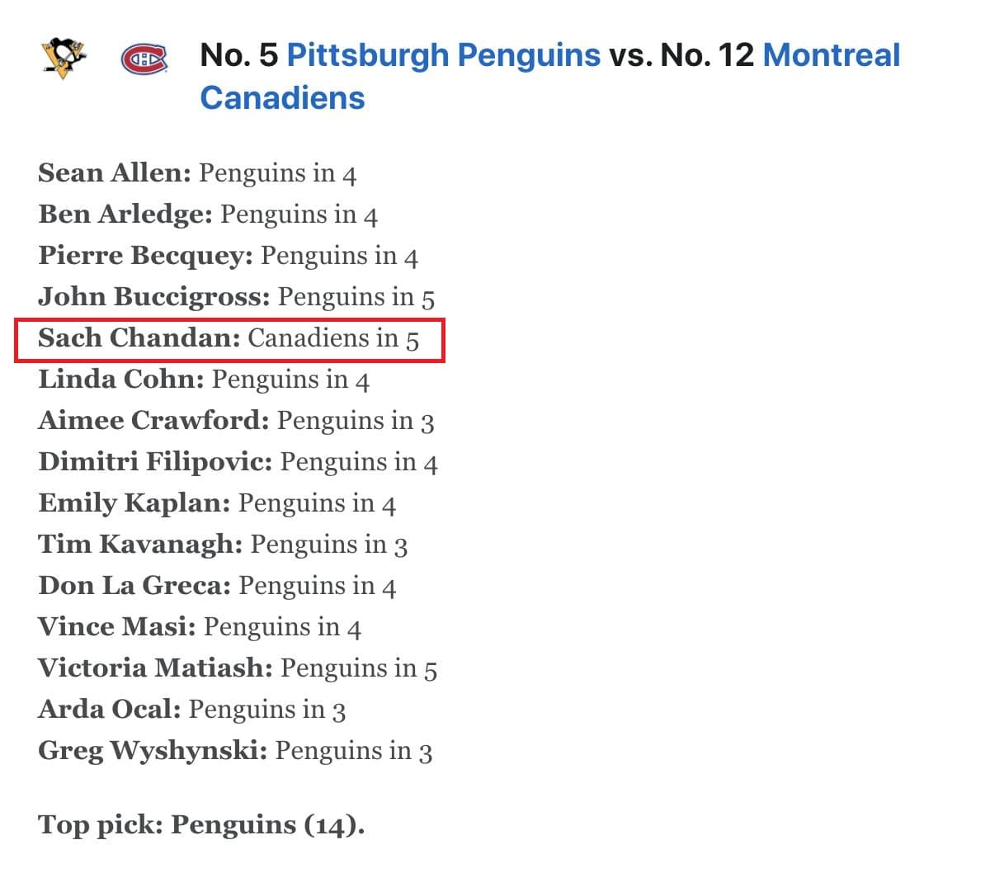The height and width of the screenshot is (873, 990).
Task: Select Emily Kaplan's prediction line
Action: [x=217, y=504]
